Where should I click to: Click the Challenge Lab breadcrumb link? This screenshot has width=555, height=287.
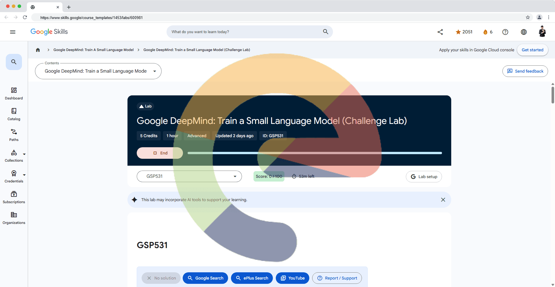tap(197, 50)
